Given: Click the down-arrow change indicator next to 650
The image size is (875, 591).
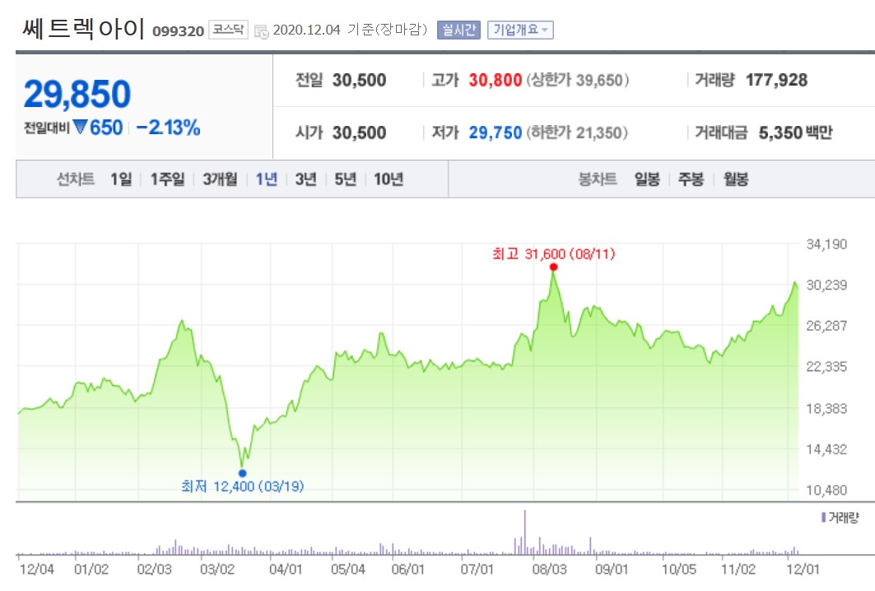Looking at the screenshot, I should point(81,128).
